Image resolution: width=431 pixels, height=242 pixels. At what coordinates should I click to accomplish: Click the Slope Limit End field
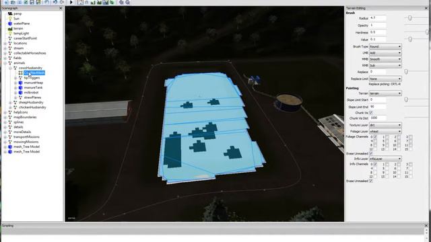click(377, 106)
